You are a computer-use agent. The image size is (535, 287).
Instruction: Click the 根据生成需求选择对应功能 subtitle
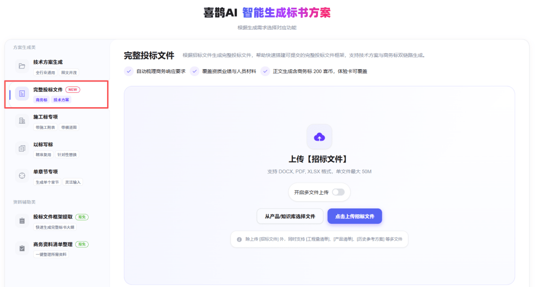click(x=267, y=28)
